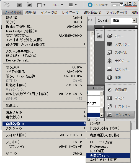Choose 新規(N)... menu item
Viewport: 139px width, 163px height.
click(x=44, y=18)
